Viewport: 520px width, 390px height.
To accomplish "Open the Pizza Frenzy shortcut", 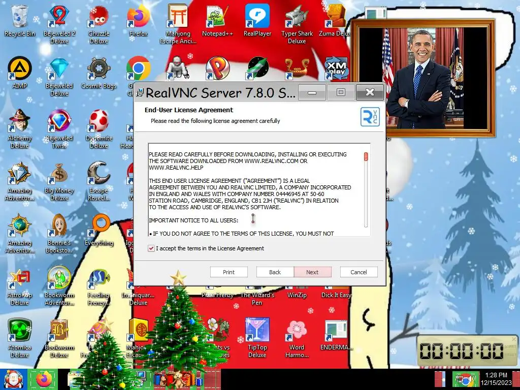I will [x=217, y=292].
